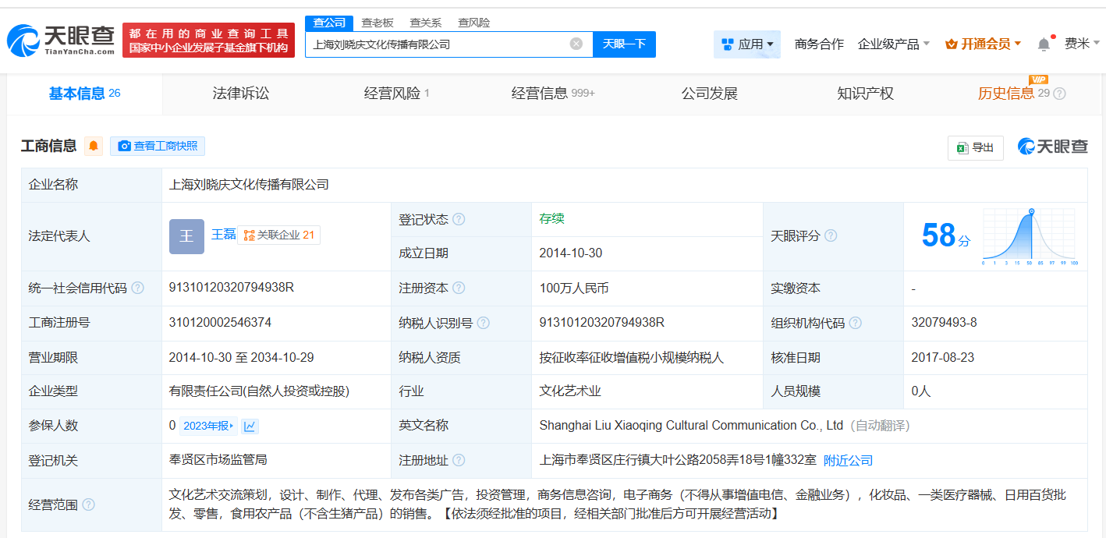Click the 工商信息 section heading
1106x538 pixels.
(x=48, y=146)
